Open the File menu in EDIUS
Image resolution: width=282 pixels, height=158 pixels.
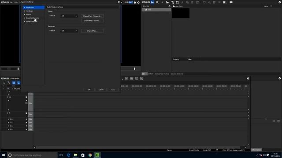tap(11, 2)
